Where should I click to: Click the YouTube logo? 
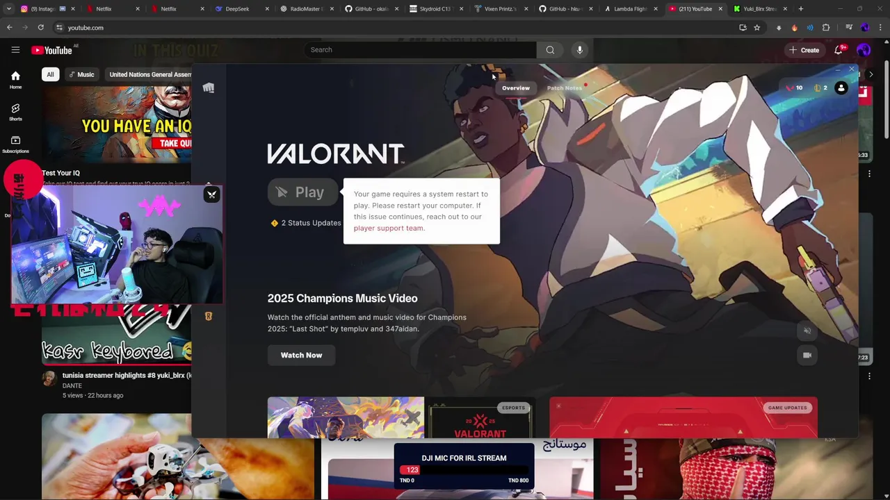pos(52,50)
